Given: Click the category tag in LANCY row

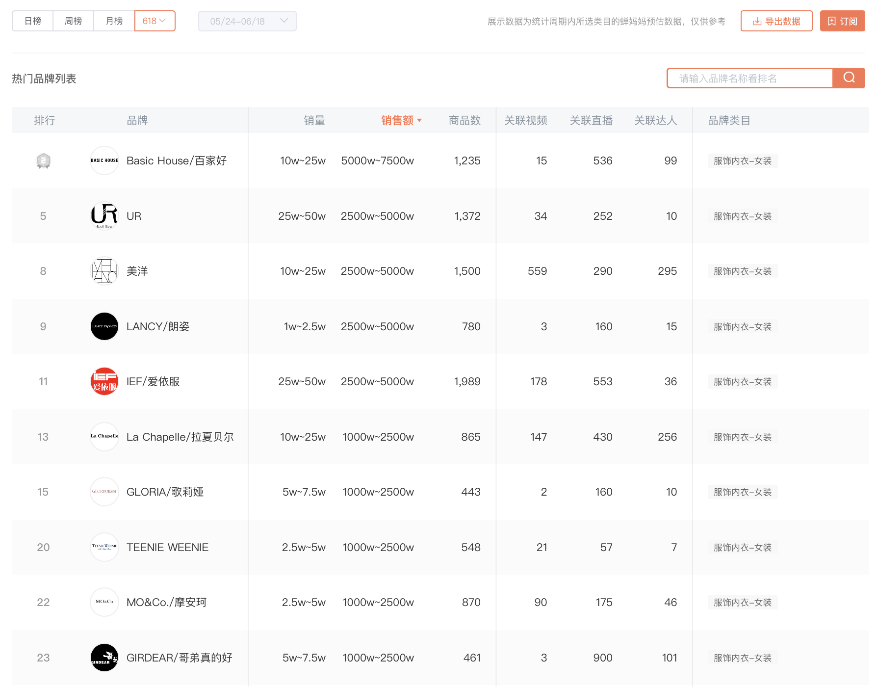Looking at the screenshot, I should point(743,326).
